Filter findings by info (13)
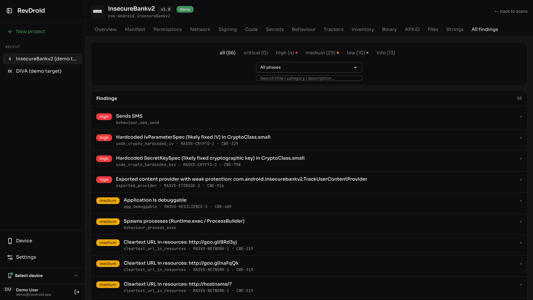This screenshot has width=533, height=300. coord(386,53)
